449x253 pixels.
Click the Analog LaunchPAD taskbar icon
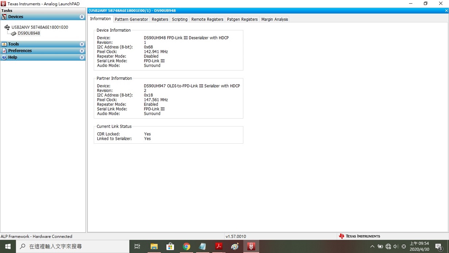tap(251, 246)
